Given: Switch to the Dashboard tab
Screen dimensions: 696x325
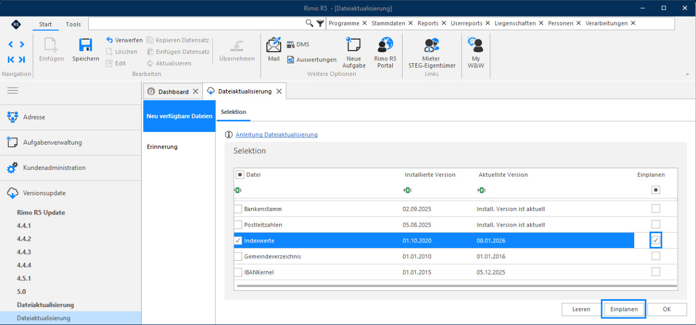Looking at the screenshot, I should click(x=174, y=91).
